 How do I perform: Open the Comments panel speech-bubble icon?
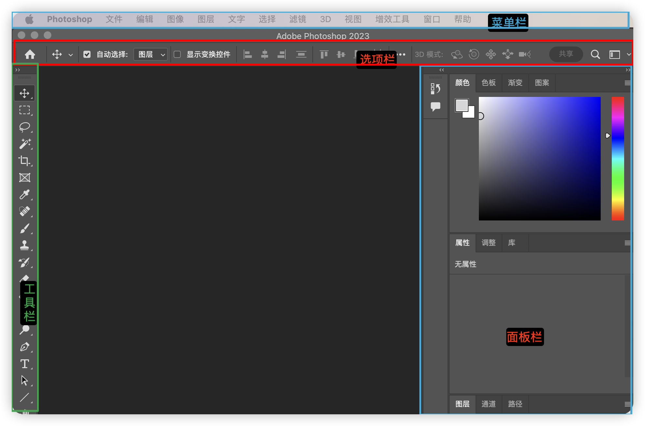pyautogui.click(x=435, y=107)
